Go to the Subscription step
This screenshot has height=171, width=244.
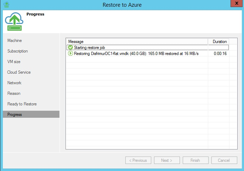click(x=17, y=51)
